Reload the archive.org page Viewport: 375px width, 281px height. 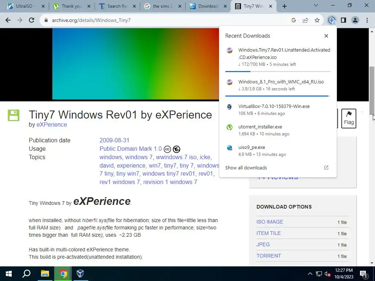tap(31, 20)
